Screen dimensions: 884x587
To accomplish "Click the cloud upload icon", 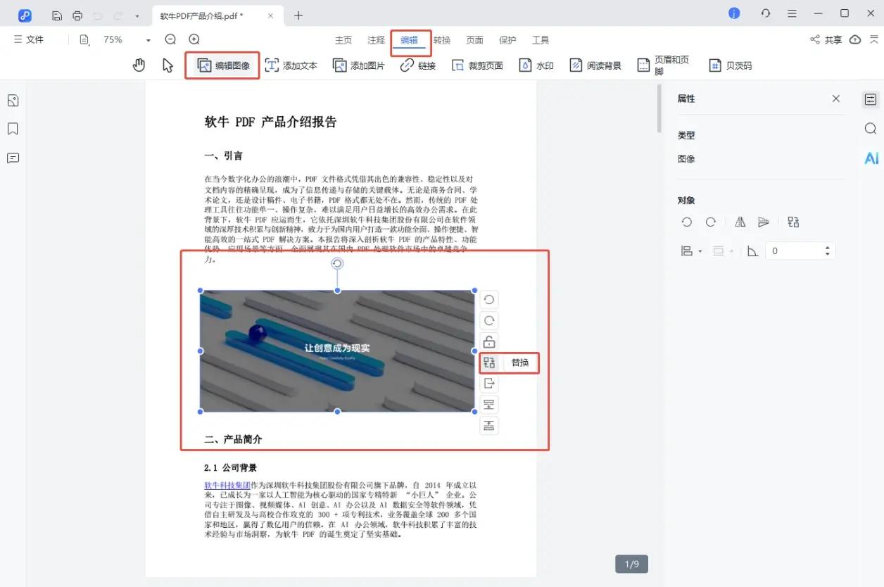I will coord(855,40).
